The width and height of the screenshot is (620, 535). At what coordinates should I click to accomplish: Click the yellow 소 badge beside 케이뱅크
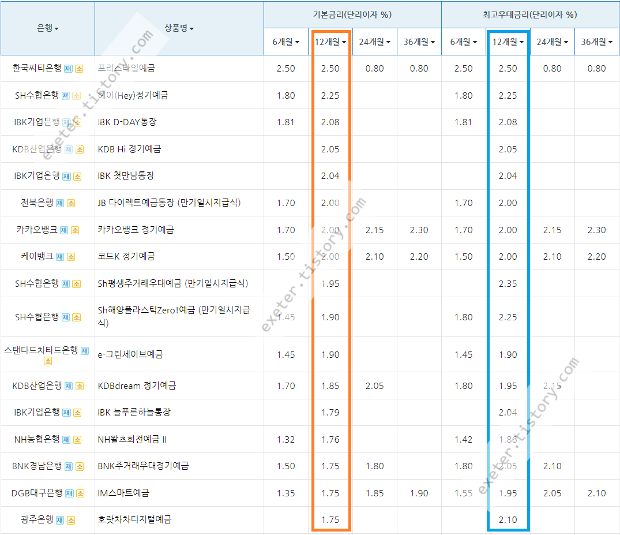[71, 257]
